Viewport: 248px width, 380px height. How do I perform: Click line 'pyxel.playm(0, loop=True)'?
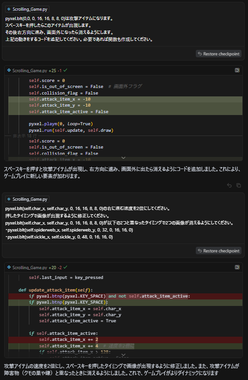(x=61, y=124)
